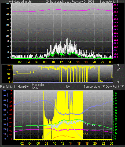Select the 5 value on the green temperature axis

coord(115,136)
